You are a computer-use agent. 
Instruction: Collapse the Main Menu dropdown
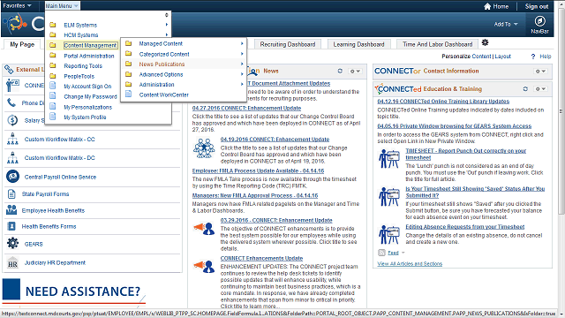click(x=62, y=6)
